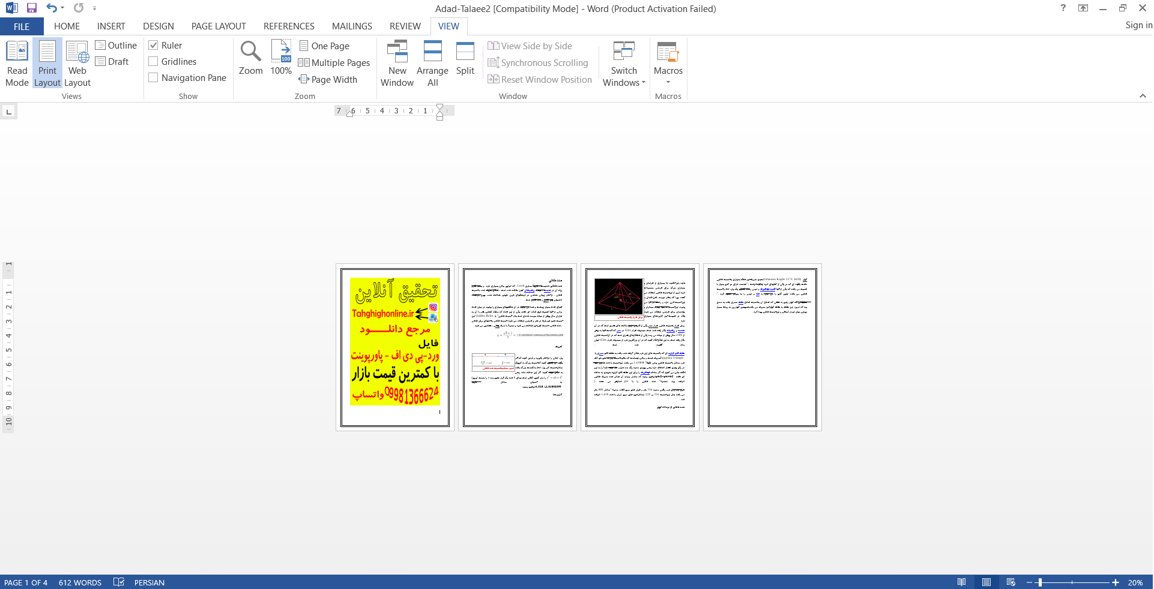Click the fourth page of the document
The width and height of the screenshot is (1154, 589).
point(763,347)
